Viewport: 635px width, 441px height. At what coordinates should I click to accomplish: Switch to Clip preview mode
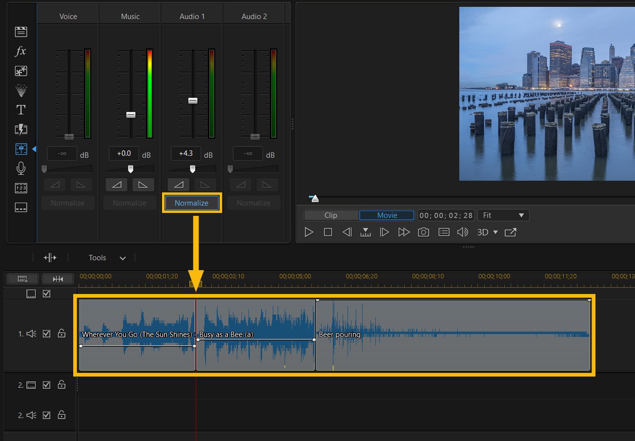331,215
